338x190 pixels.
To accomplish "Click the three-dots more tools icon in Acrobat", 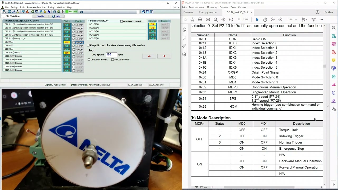I will [x=321, y=20].
